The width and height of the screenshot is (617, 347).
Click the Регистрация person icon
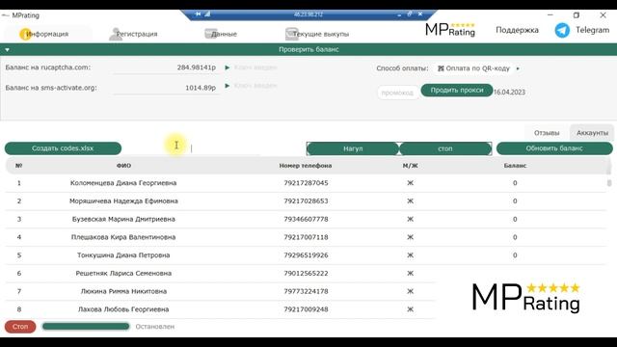115,35
